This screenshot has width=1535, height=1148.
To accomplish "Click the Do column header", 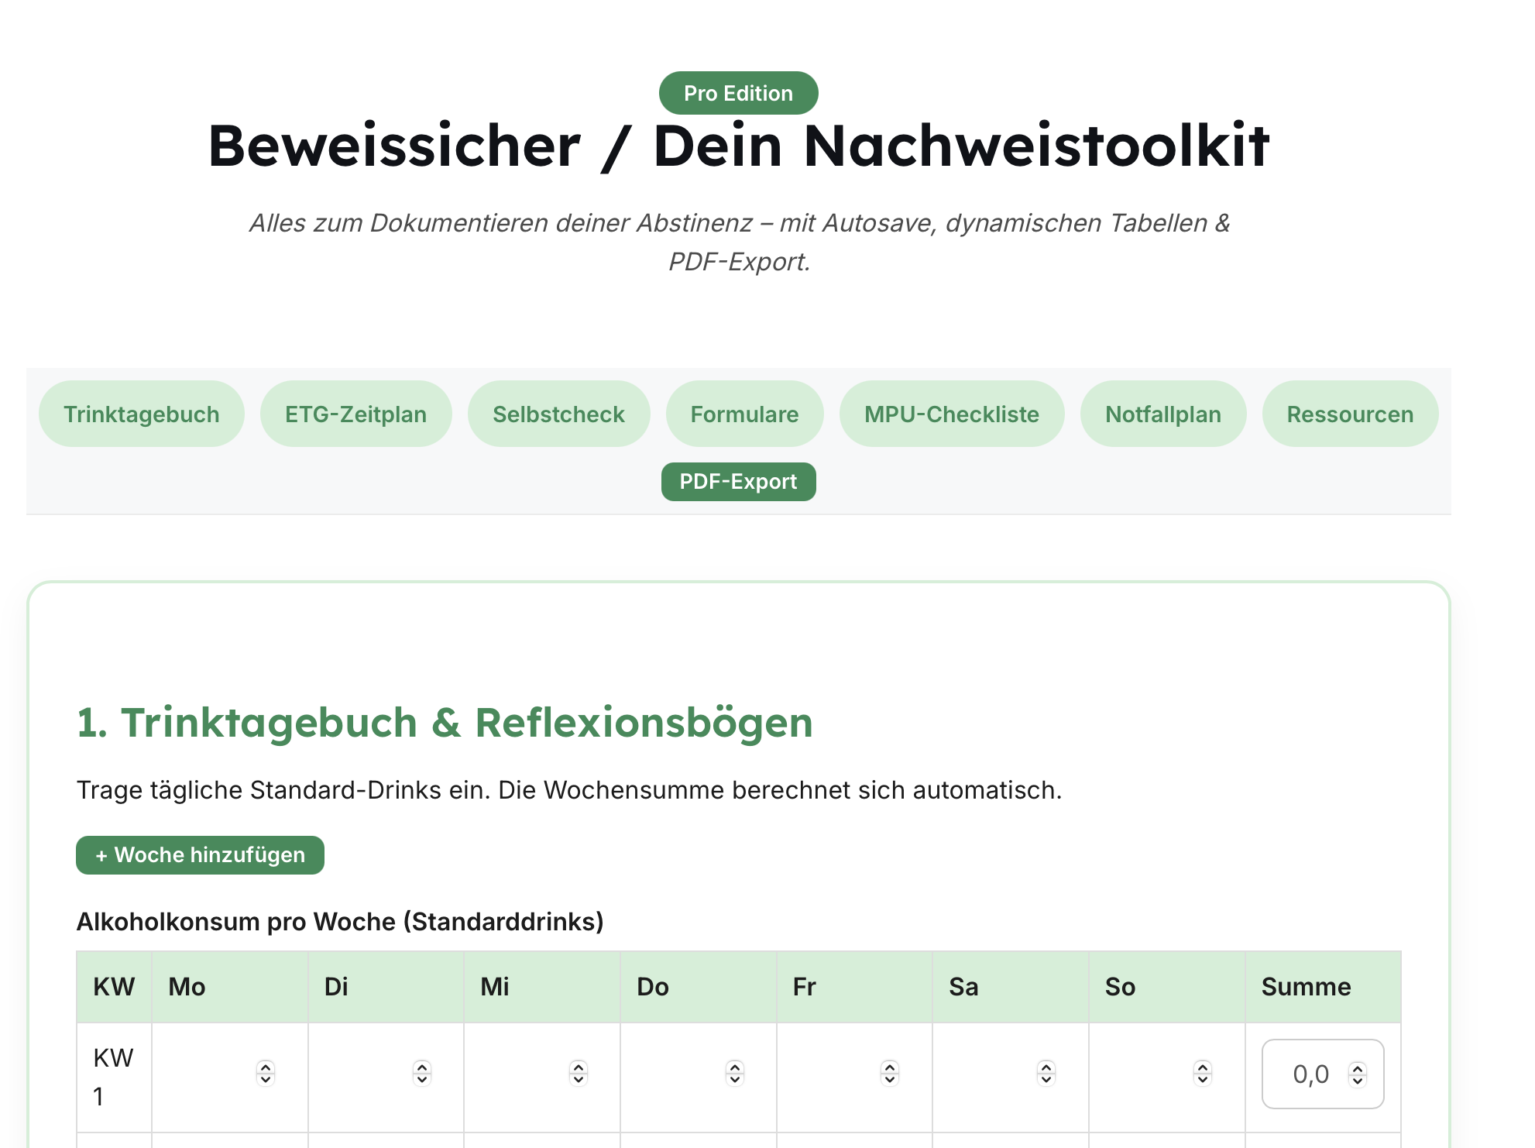I will coord(699,987).
